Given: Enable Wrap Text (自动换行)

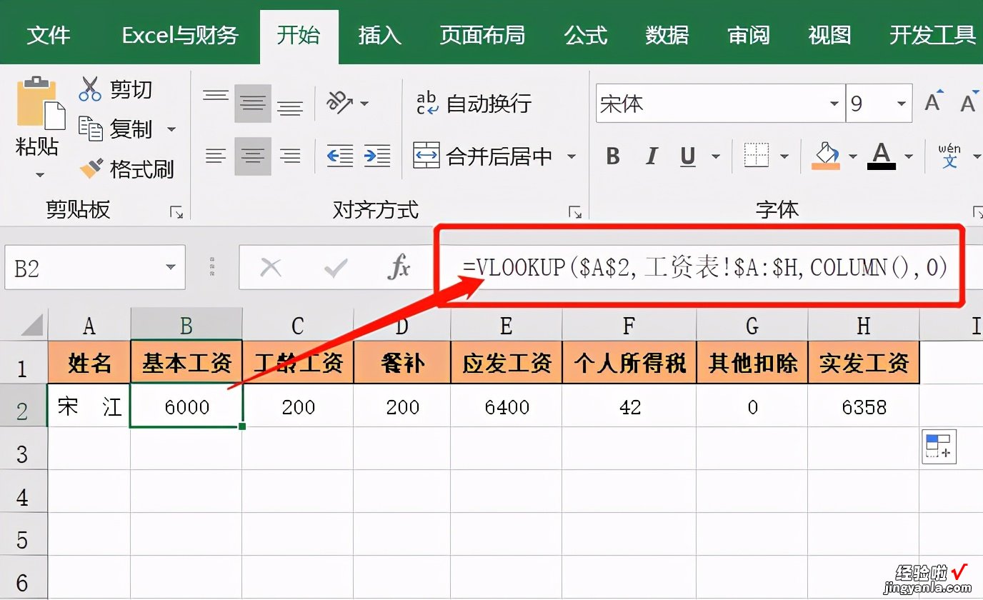Looking at the screenshot, I should pos(474,104).
